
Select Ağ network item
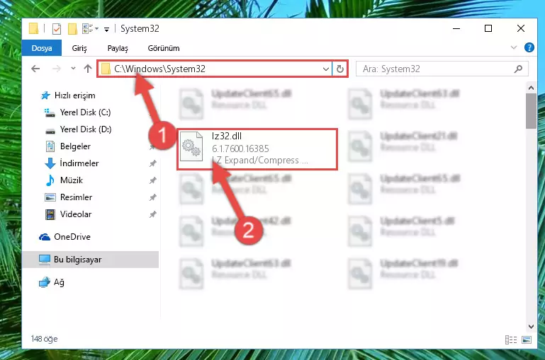[x=59, y=282]
